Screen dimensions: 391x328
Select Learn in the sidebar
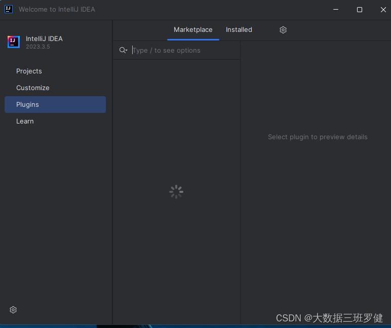pyautogui.click(x=55, y=121)
